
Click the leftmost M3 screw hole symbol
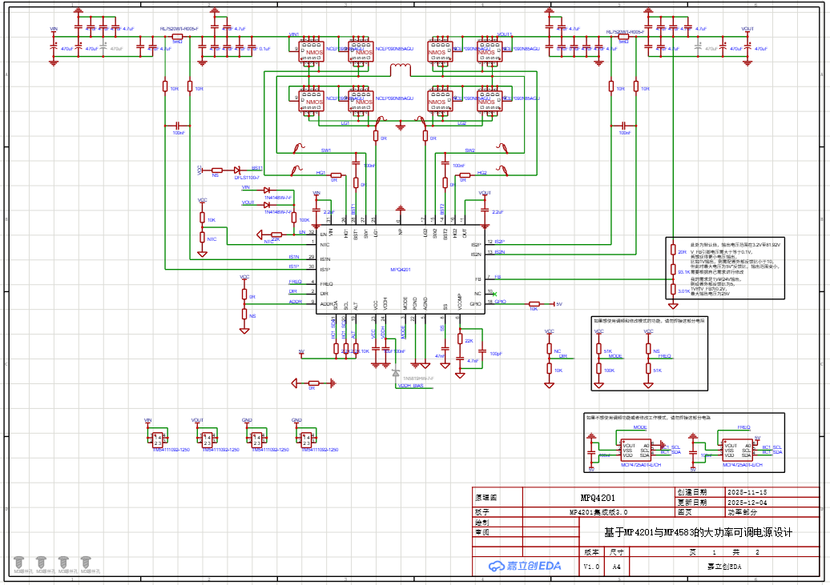(18, 562)
